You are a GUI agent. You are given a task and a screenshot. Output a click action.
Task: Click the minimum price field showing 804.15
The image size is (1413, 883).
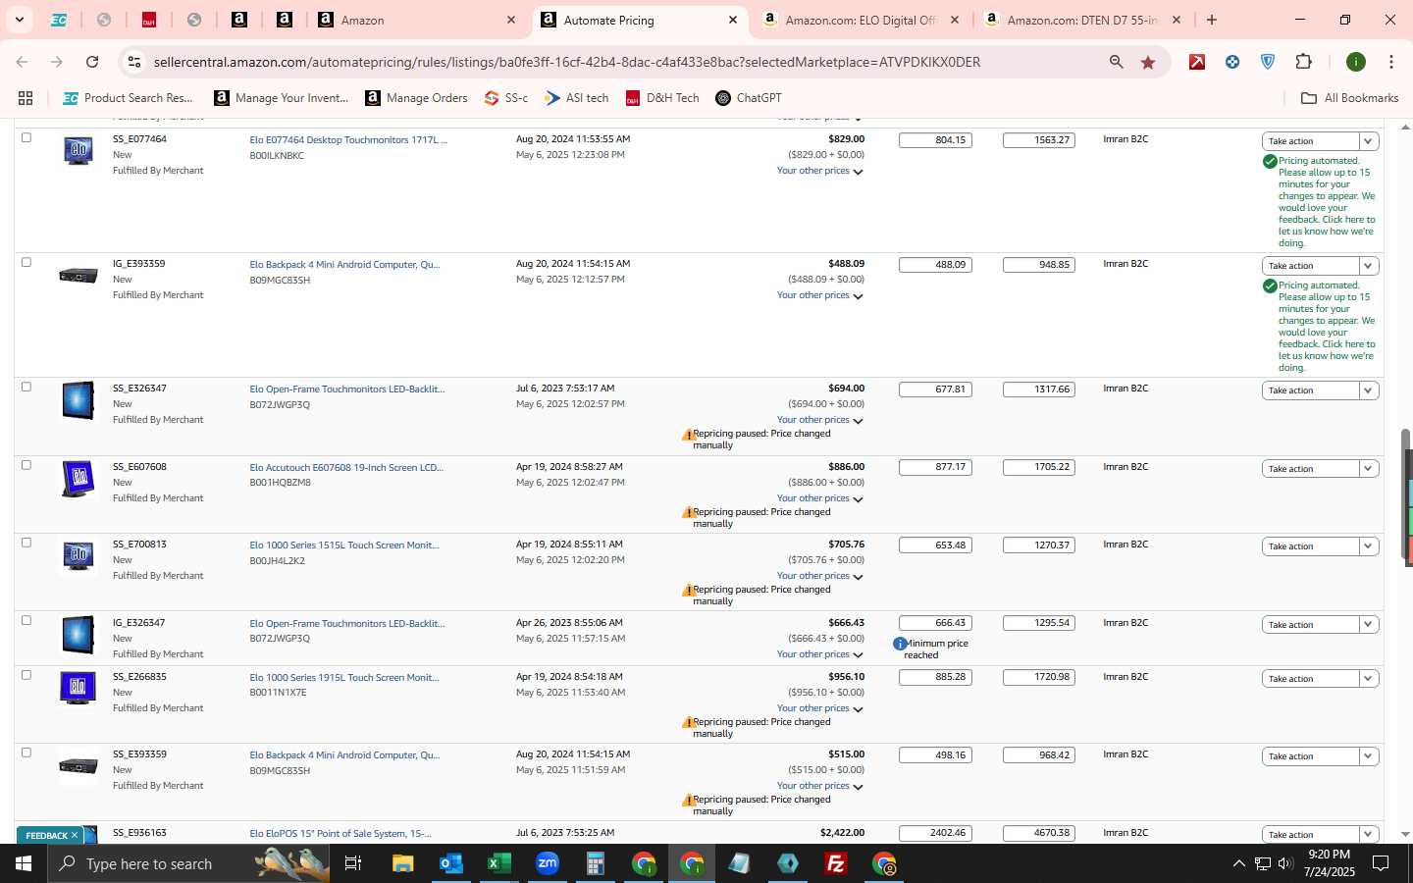pos(935,140)
